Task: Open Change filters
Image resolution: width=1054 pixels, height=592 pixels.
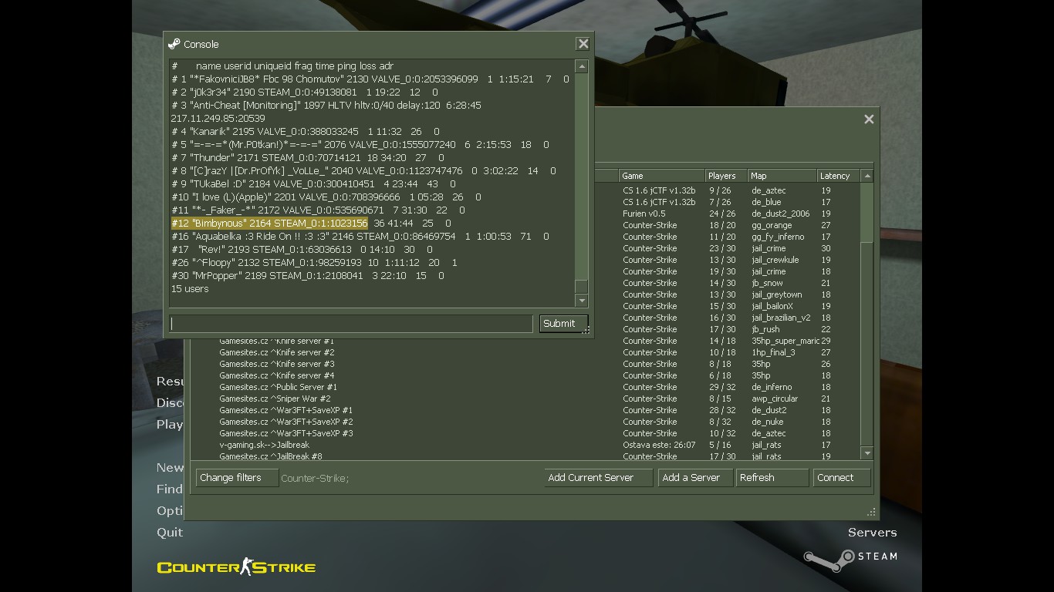Action: pos(237,478)
